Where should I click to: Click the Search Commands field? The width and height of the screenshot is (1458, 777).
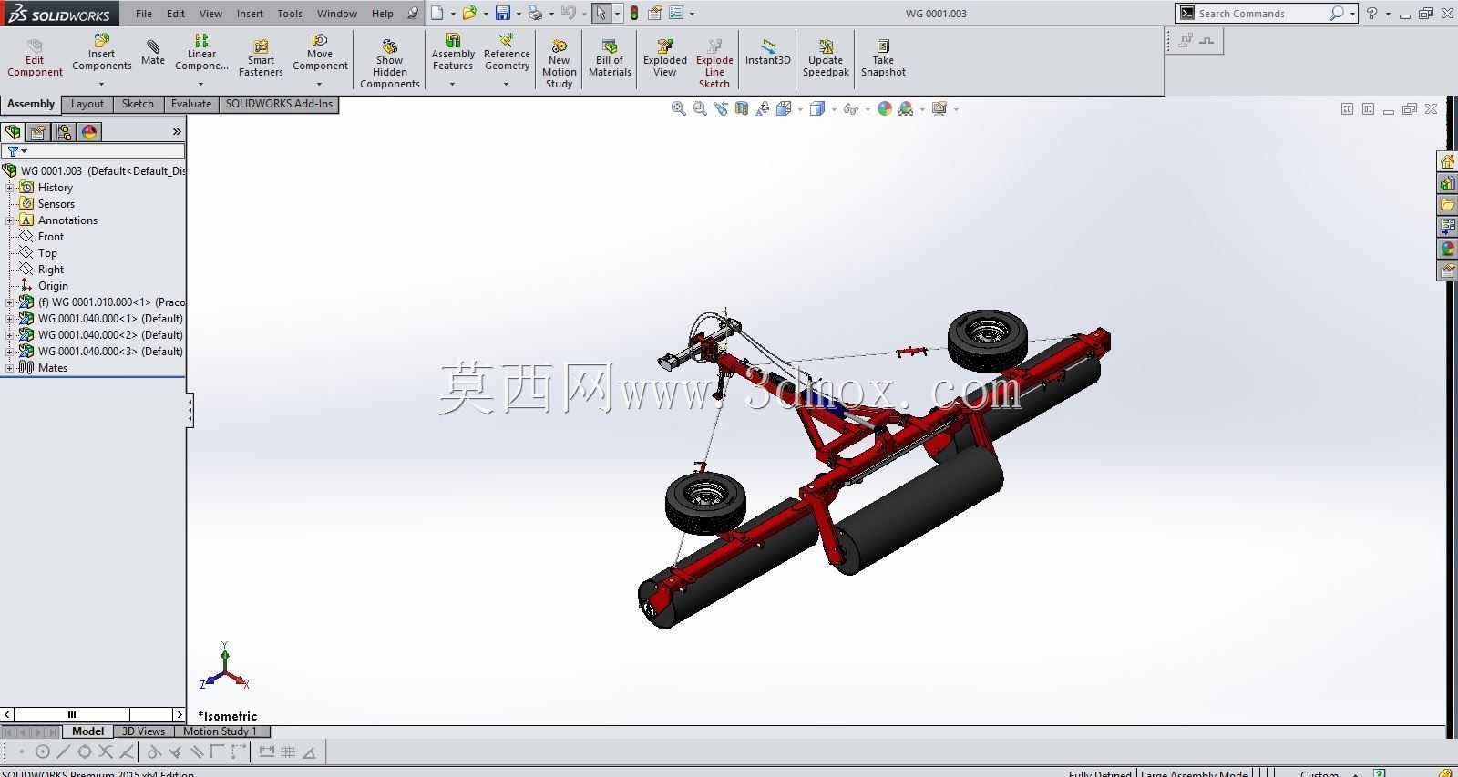(1261, 14)
